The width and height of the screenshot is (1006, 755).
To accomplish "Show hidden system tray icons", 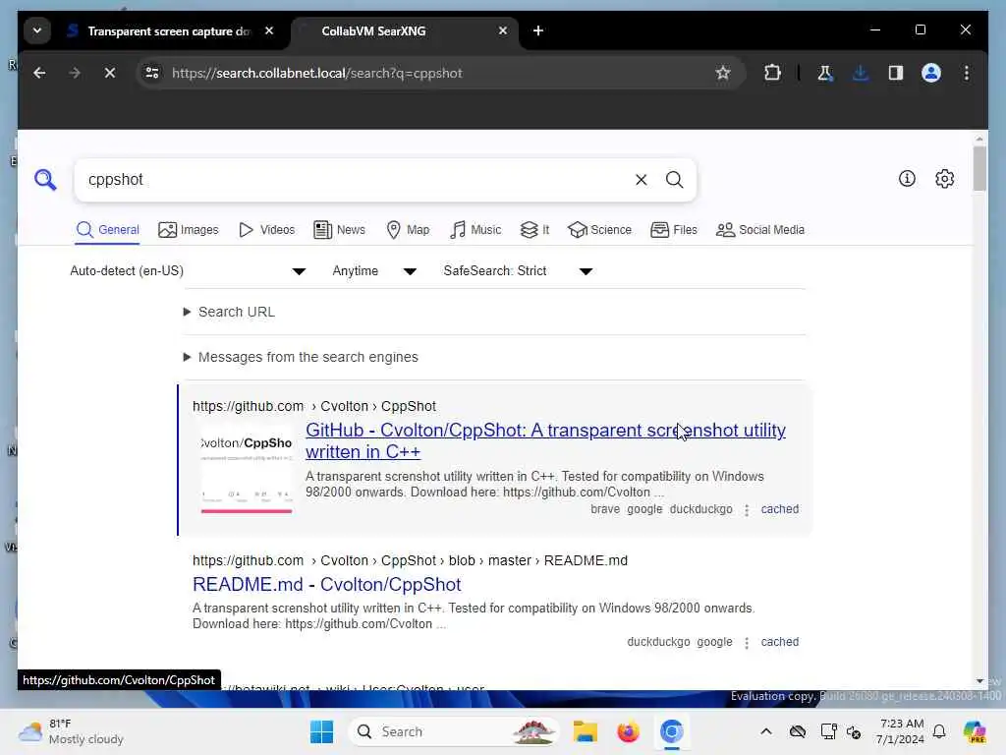I will [766, 731].
